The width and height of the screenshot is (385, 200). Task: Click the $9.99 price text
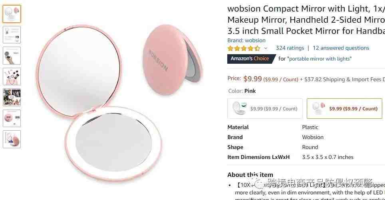click(x=252, y=79)
